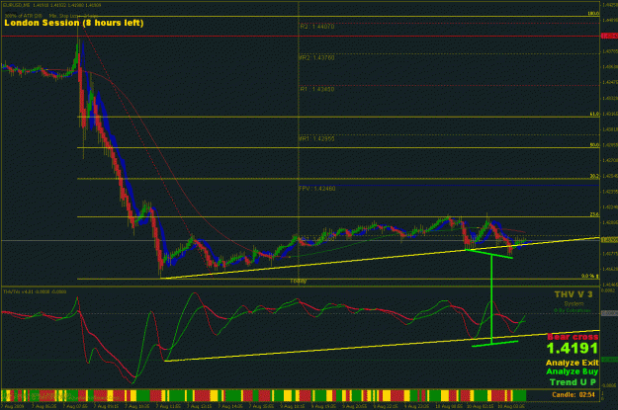This screenshot has width=618, height=410.
Task: Click the 0.0 % Fibonacci level label
Action: (x=590, y=276)
